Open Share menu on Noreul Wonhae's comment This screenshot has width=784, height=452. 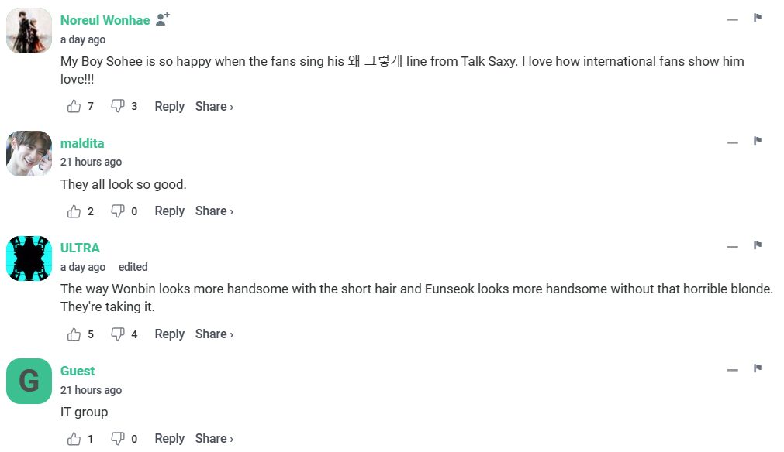click(x=214, y=107)
